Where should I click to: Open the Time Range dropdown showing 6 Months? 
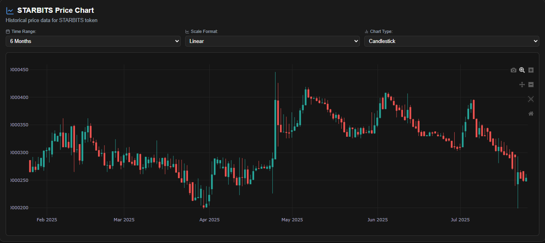tap(93, 41)
